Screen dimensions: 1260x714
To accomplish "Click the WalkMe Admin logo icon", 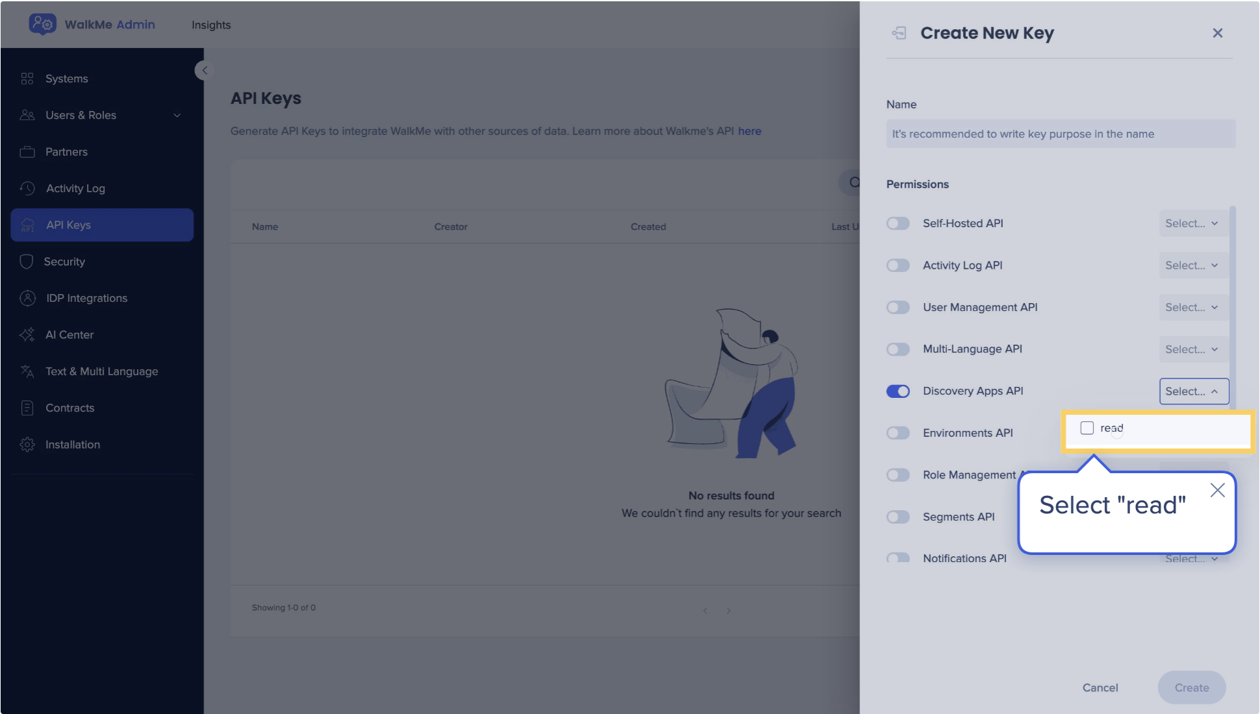I will [x=43, y=24].
